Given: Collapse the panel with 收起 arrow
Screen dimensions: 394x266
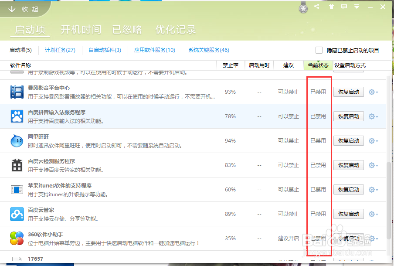Looking at the screenshot, I should pyautogui.click(x=23, y=9).
